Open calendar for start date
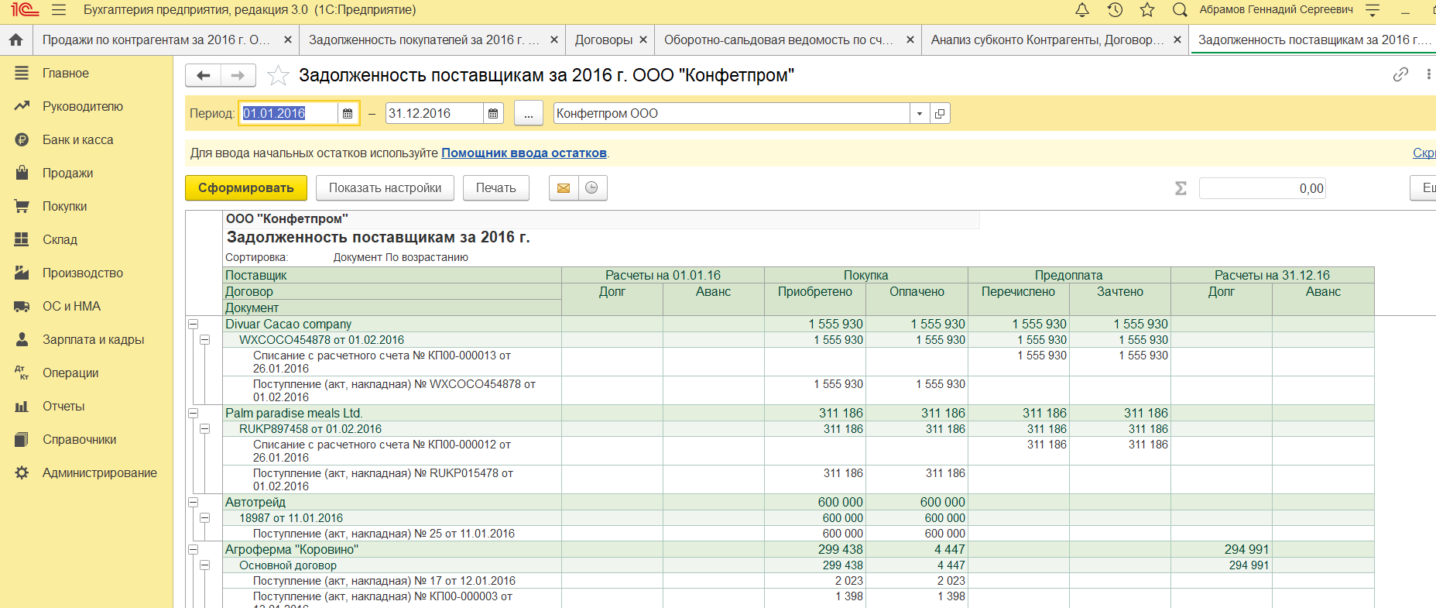The image size is (1436, 608). pos(348,114)
